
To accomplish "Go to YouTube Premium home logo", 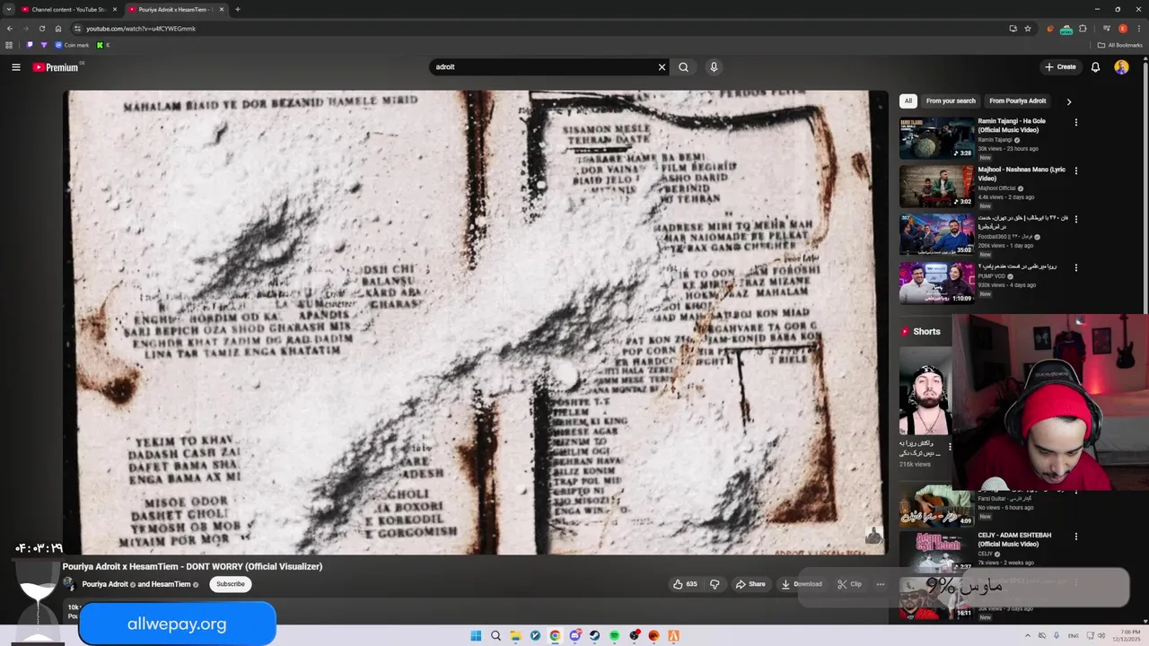I will [56, 67].
